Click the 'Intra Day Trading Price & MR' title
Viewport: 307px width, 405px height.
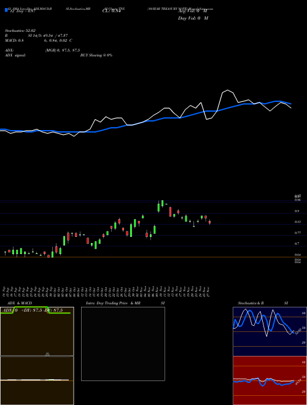pyautogui.click(x=113, y=303)
